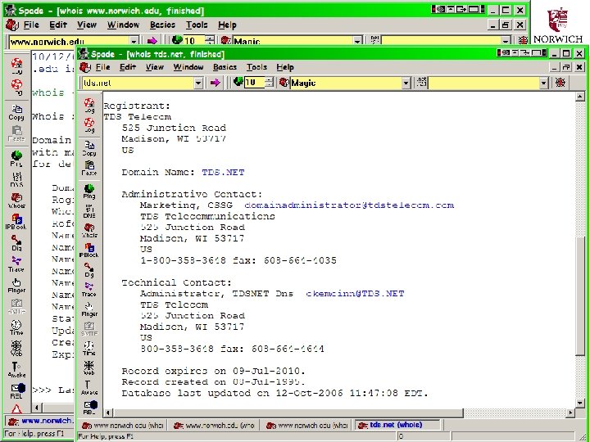Adjust the ping count spinner in the tds.net toolbar
Viewport: 590px width, 442px height.
coord(269,83)
